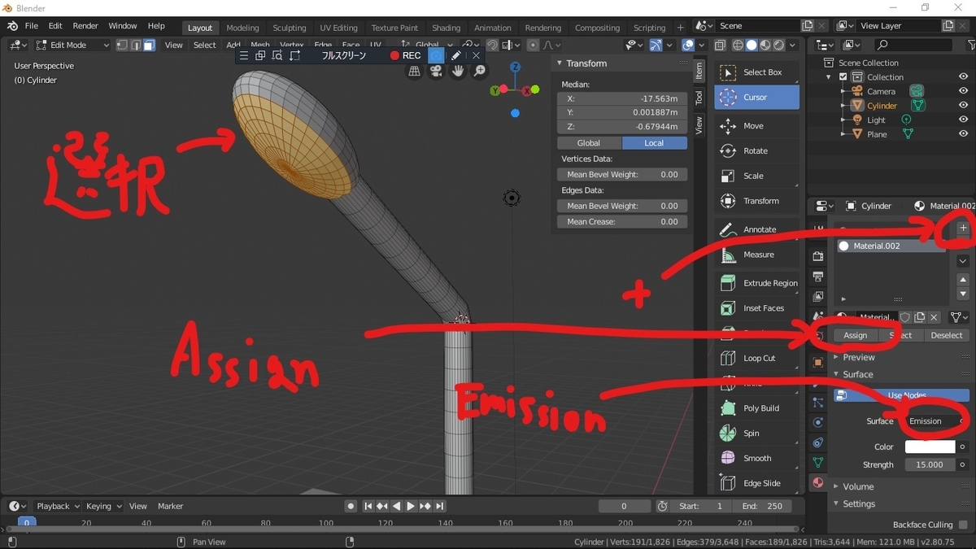Select the Smooth tool
The image size is (976, 549).
pos(756,458)
